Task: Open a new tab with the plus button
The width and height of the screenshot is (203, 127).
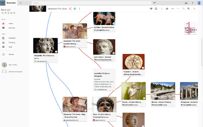Action: coord(20,3)
